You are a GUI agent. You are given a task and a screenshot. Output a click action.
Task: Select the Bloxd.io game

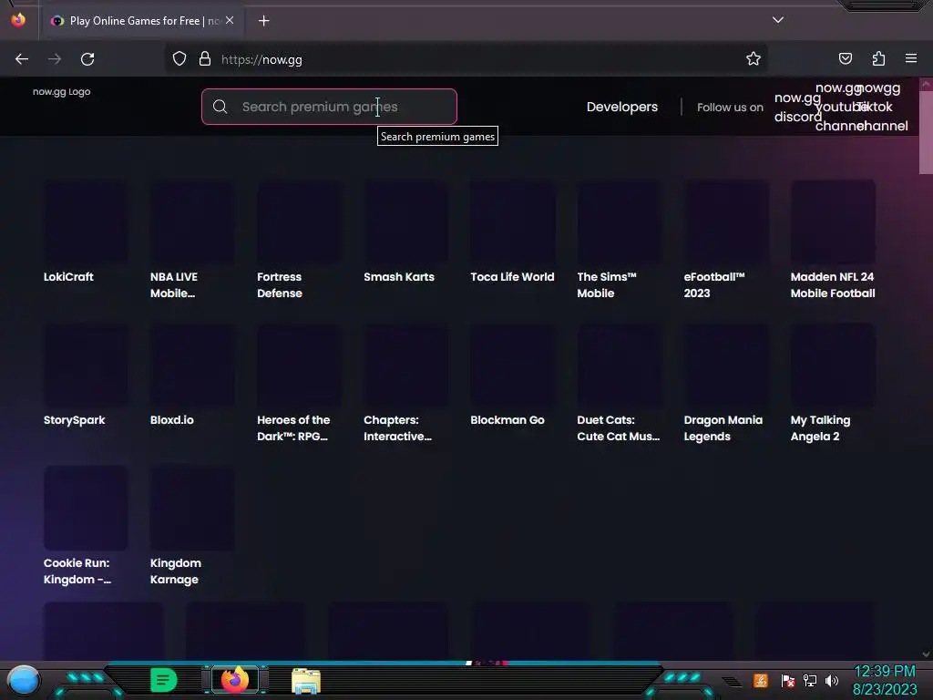[192, 375]
